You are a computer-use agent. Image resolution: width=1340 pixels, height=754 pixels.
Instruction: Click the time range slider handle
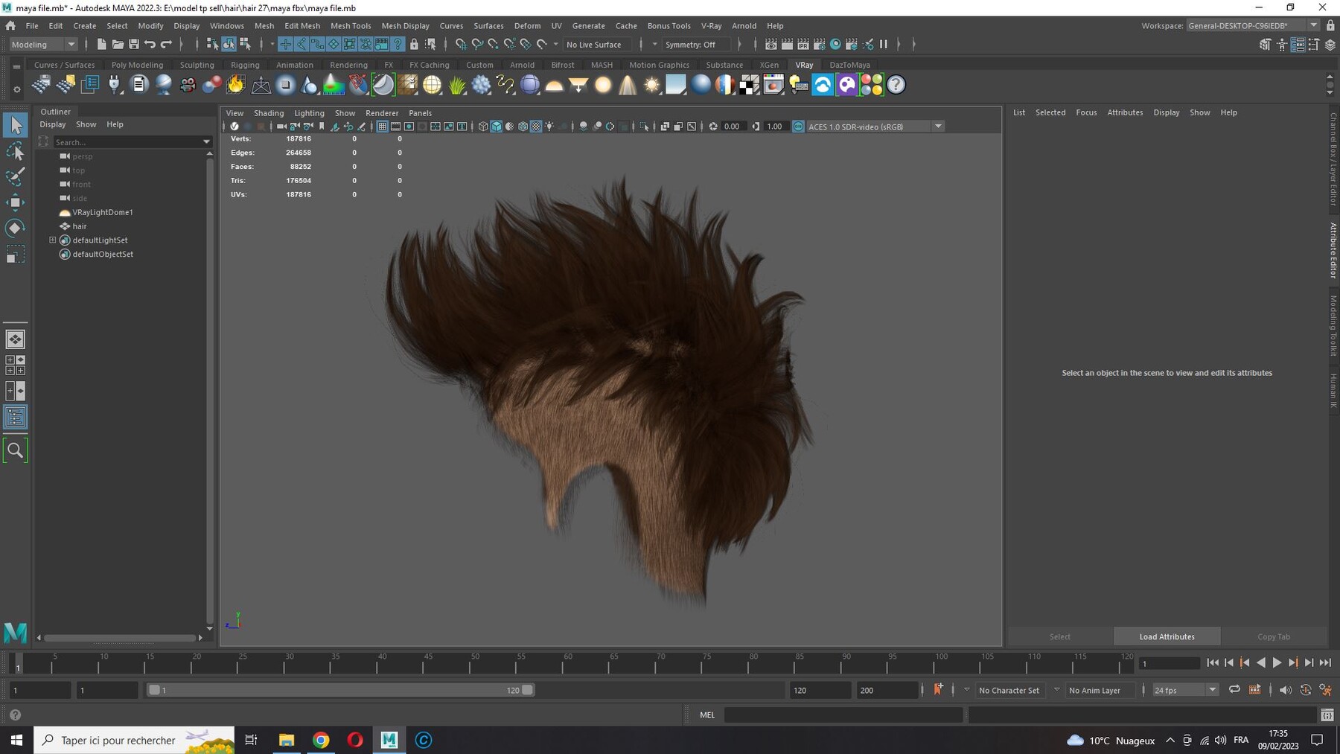[340, 690]
